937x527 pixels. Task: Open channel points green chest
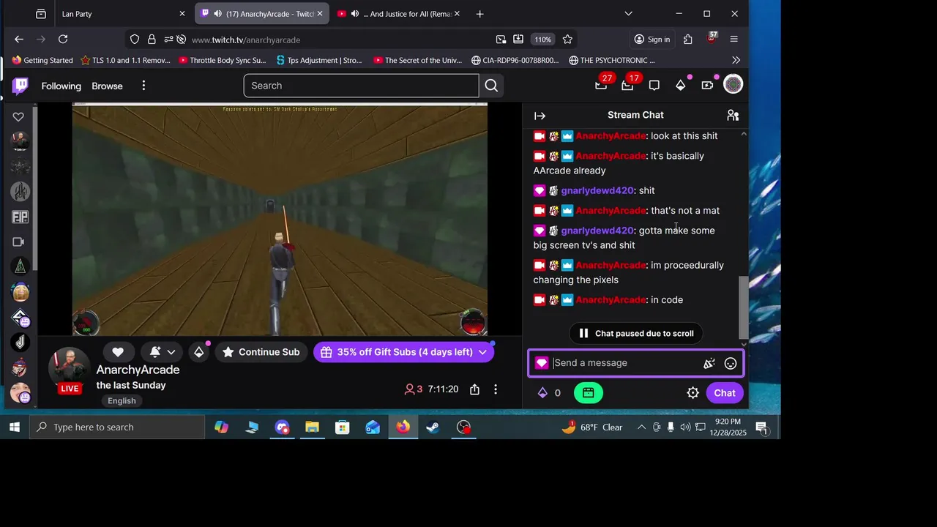click(589, 393)
